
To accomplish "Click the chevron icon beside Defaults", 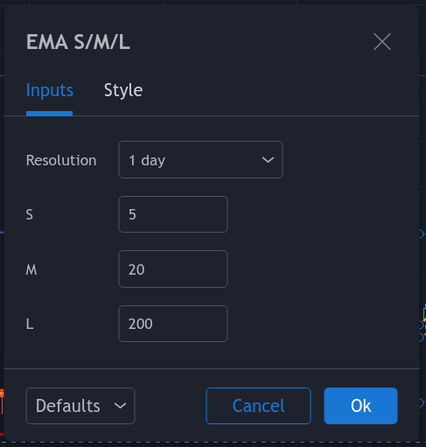I will click(120, 406).
